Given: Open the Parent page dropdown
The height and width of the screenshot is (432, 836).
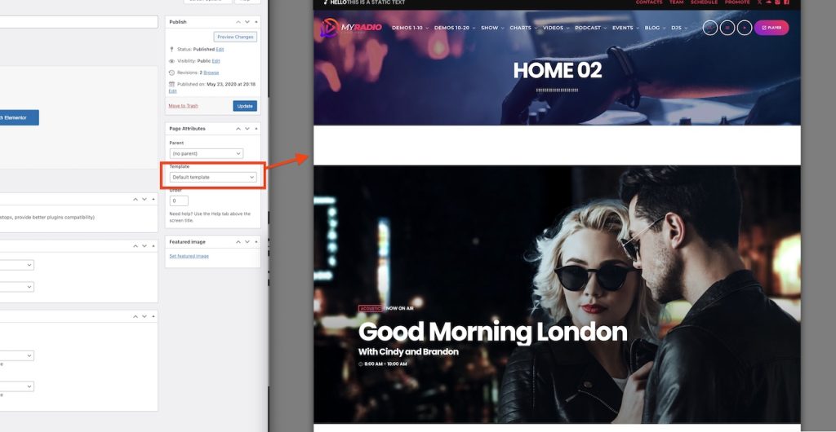Looking at the screenshot, I should pos(206,153).
